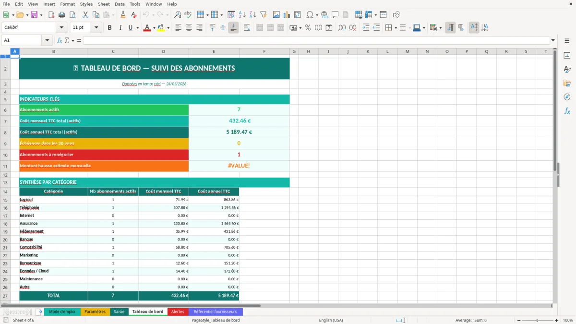
Task: Click the zoom slider
Action: (x=536, y=320)
